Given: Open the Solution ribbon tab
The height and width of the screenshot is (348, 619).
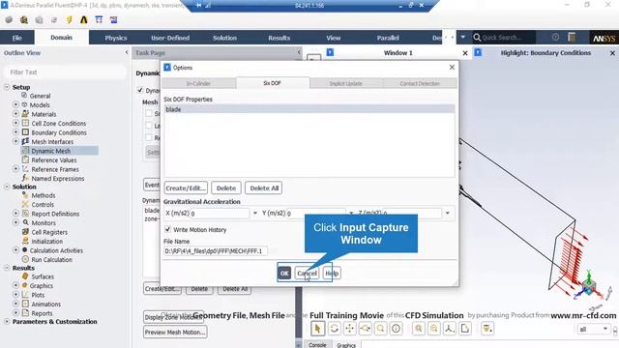Looking at the screenshot, I should pos(224,38).
